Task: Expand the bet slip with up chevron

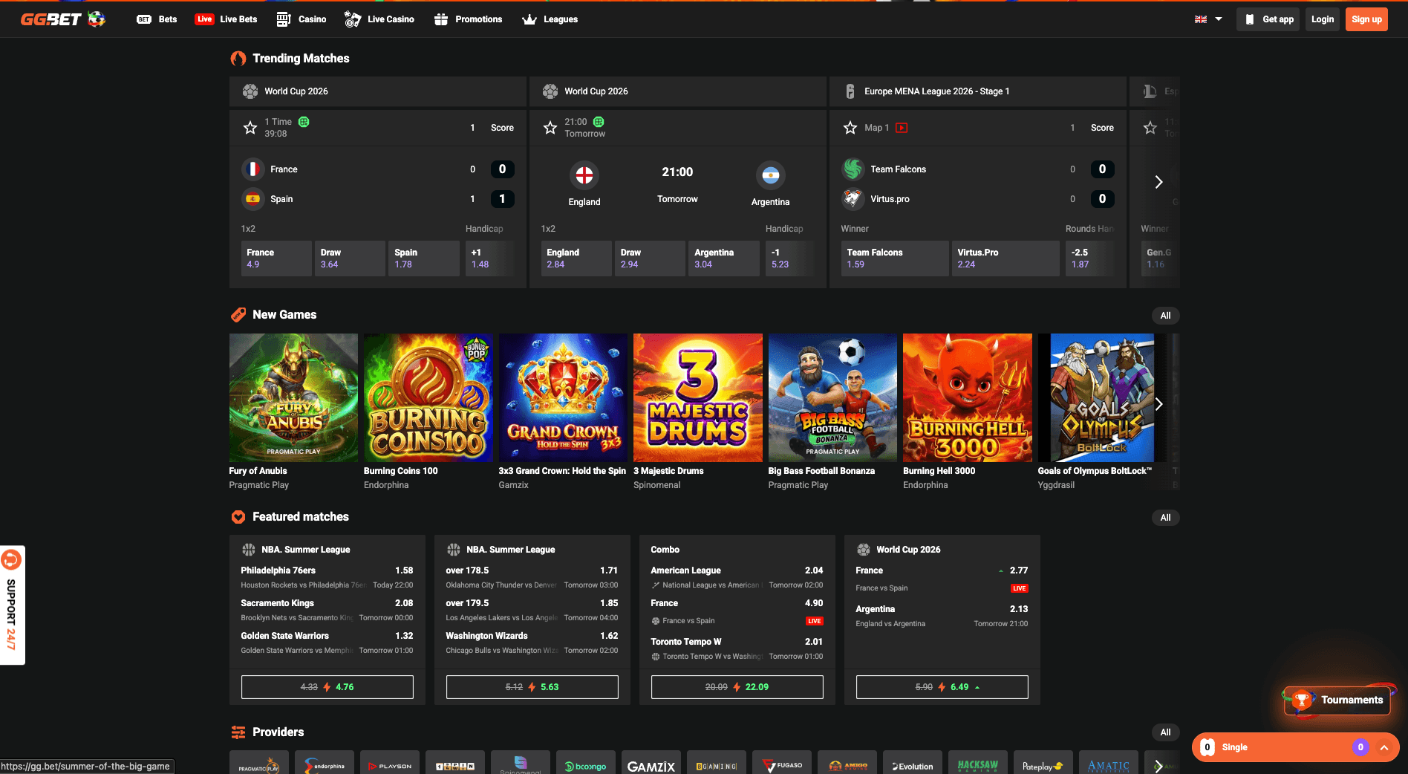Action: click(1384, 747)
